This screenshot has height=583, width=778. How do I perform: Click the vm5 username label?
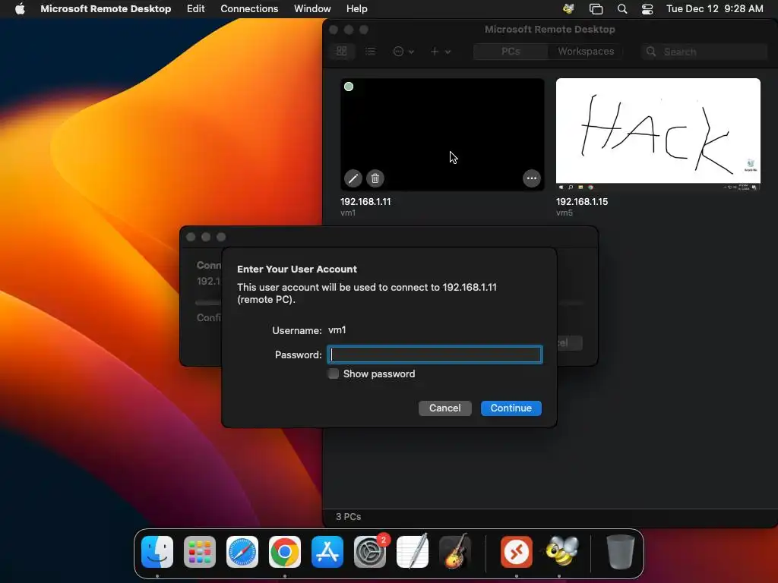pyautogui.click(x=565, y=213)
